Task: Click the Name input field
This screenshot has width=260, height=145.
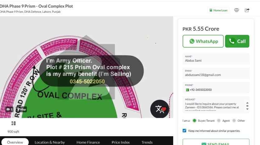Action: point(216,61)
